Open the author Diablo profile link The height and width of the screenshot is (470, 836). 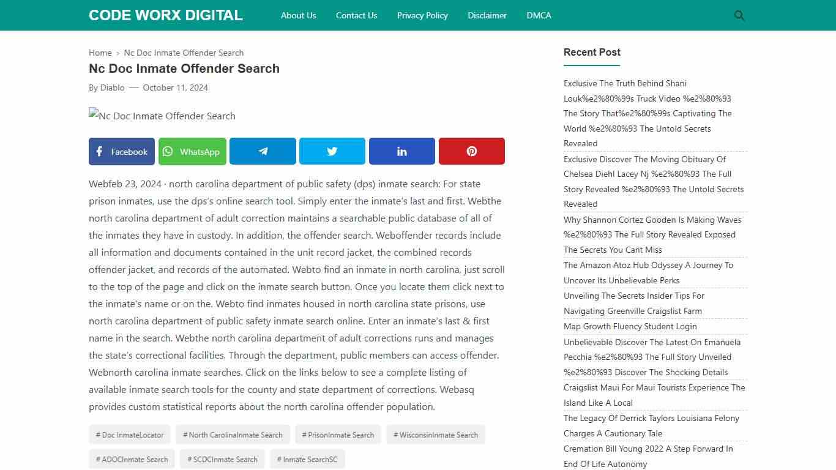113,88
